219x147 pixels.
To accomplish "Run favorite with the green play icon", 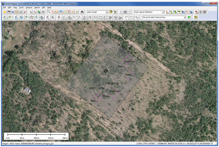I will [189, 17].
